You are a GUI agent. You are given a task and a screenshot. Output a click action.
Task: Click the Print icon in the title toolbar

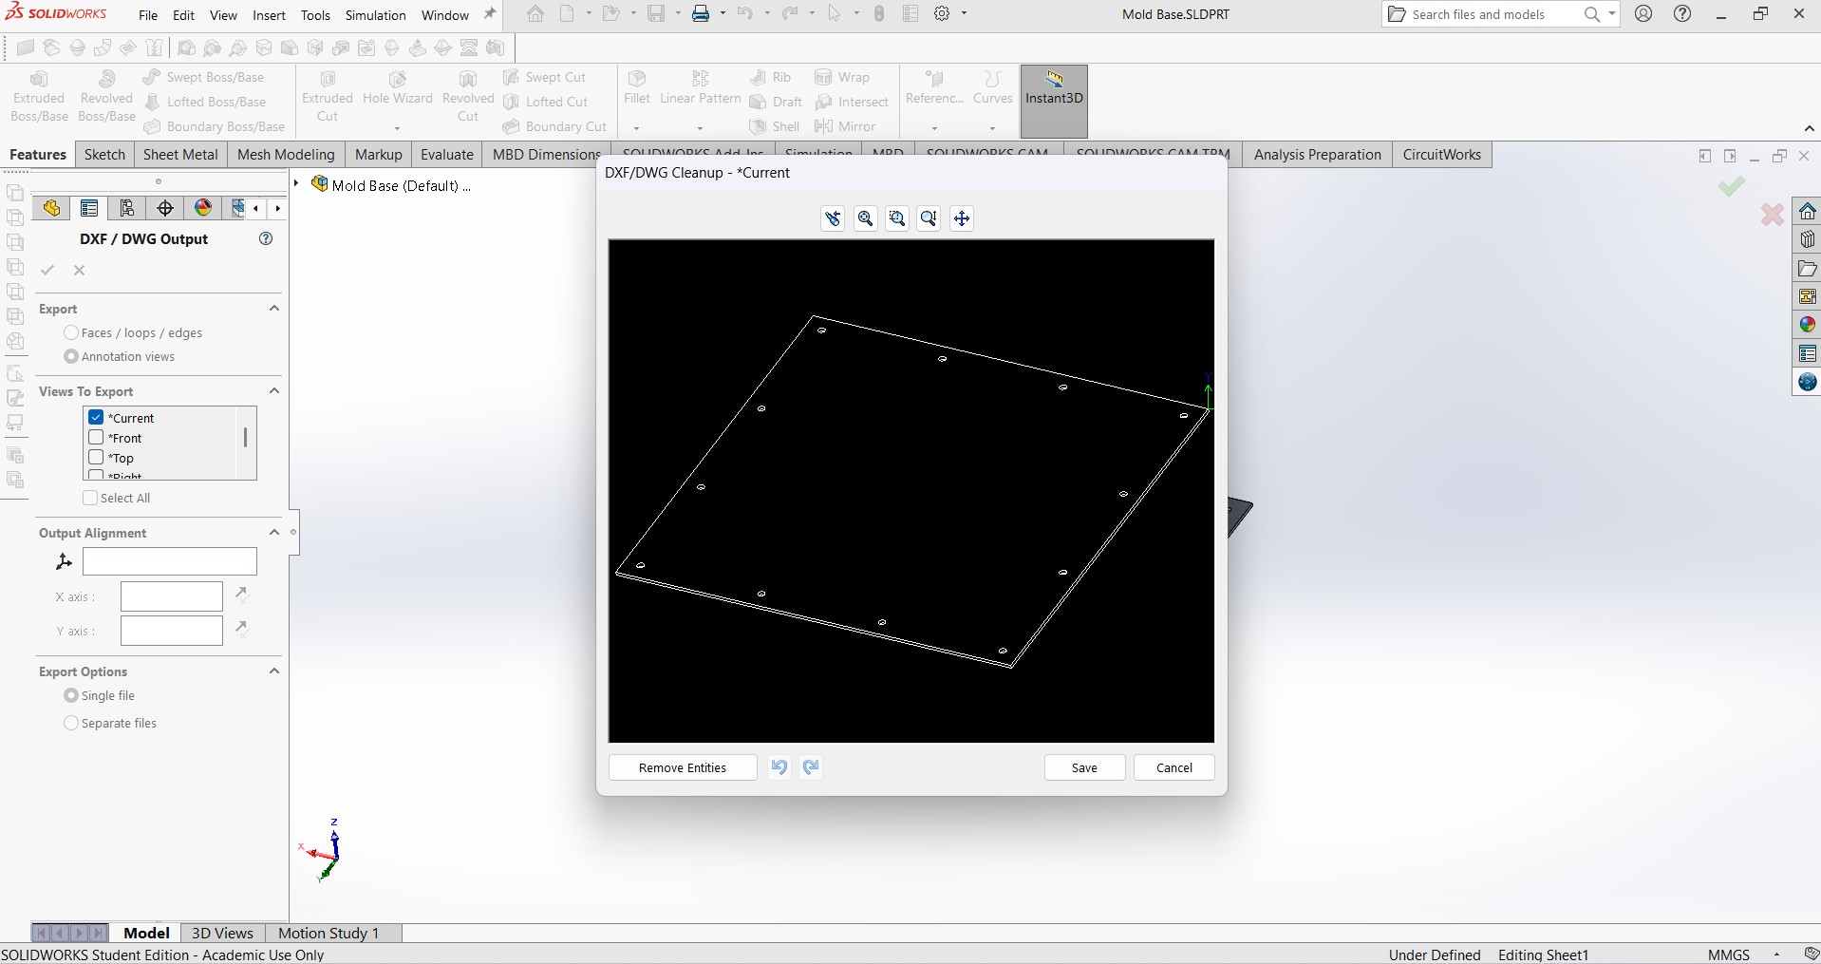click(701, 14)
